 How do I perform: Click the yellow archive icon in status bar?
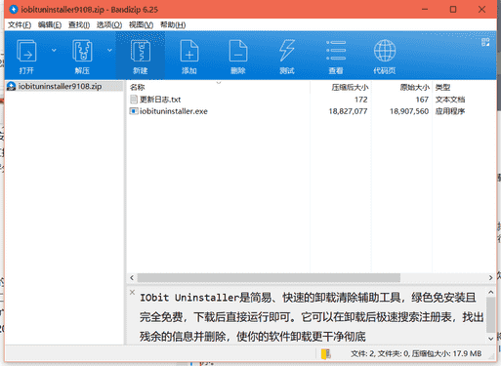(326, 354)
